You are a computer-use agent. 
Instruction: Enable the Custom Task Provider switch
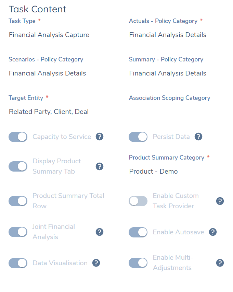(x=138, y=201)
